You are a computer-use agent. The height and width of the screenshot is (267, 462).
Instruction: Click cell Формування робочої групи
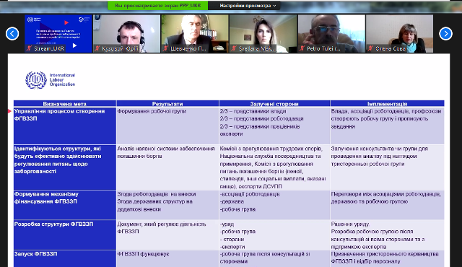click(x=167, y=126)
